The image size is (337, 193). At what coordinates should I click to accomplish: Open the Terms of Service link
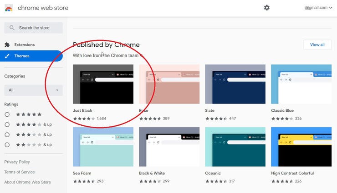click(19, 172)
